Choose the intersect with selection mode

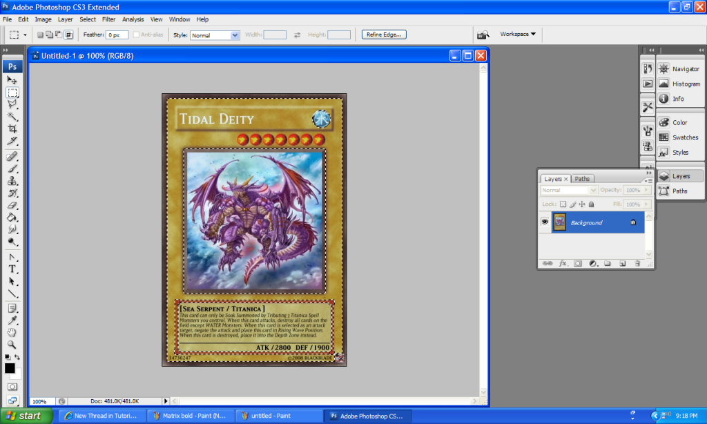click(68, 35)
